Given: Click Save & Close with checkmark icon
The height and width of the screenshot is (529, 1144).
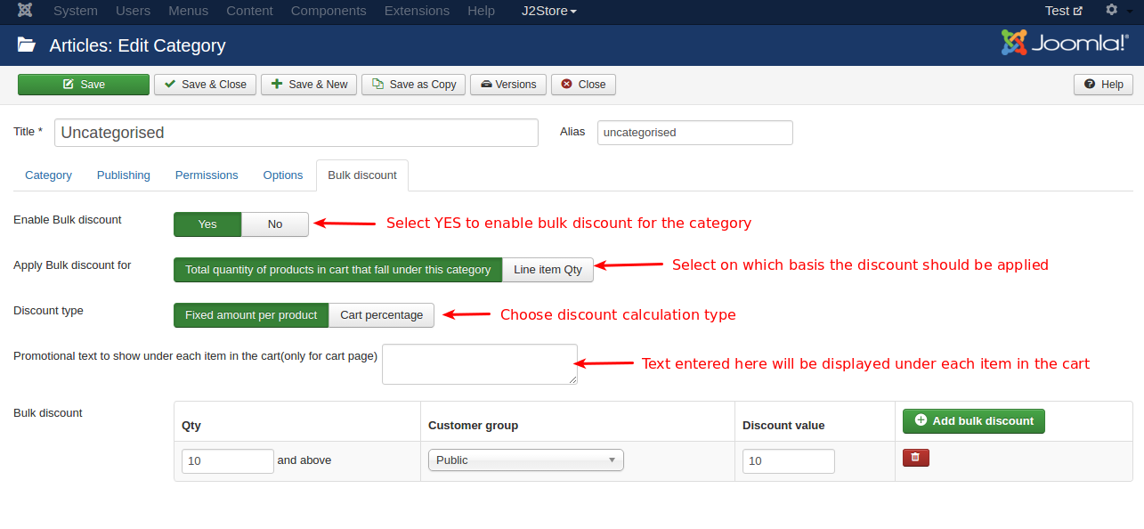Looking at the screenshot, I should [x=206, y=85].
